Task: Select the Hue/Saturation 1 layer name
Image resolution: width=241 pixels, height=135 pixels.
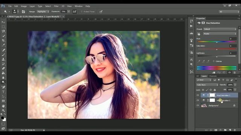Action: click(223, 100)
